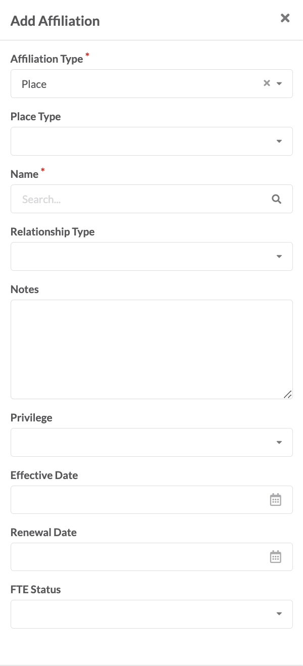Open the Renewal Date calendar picker
Screen dimensions: 303x666
(275, 557)
